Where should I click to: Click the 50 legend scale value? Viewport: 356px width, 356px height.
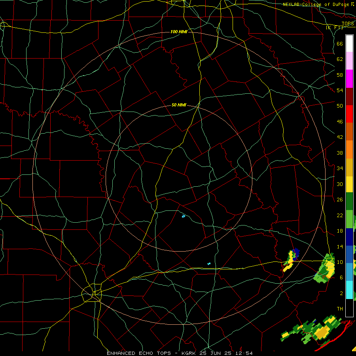[x=340, y=106]
